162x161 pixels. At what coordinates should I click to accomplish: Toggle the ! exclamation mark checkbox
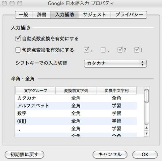[137, 50]
